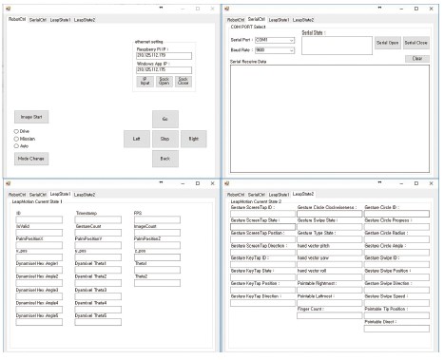444x360 pixels.
Task: Click the Dynamixel Hex Angle5 field
Action: coord(39,322)
